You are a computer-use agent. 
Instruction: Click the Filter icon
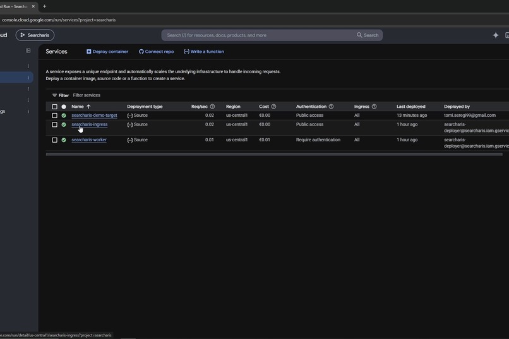coord(54,95)
